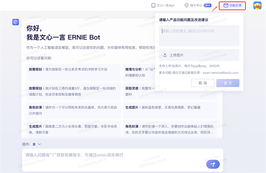Click the 上传图片 upload area

(x=199, y=55)
